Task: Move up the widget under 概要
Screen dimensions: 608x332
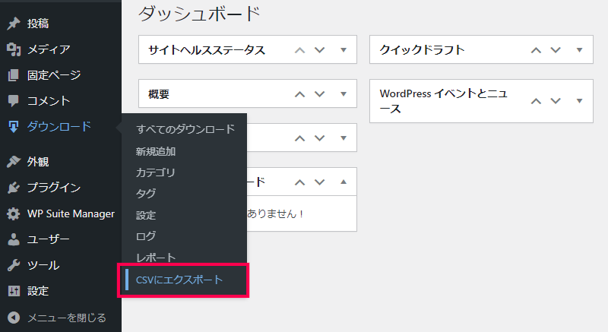Action: tap(299, 138)
